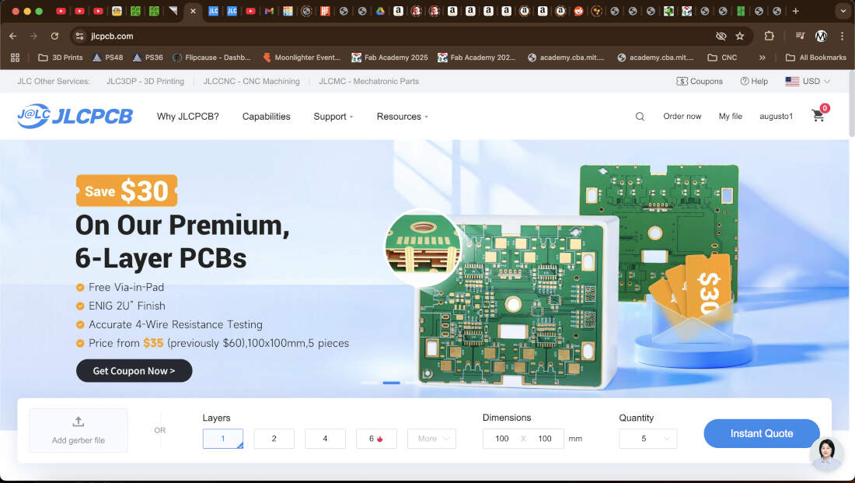Click the Add gerber file area
The height and width of the screenshot is (483, 855).
78,431
